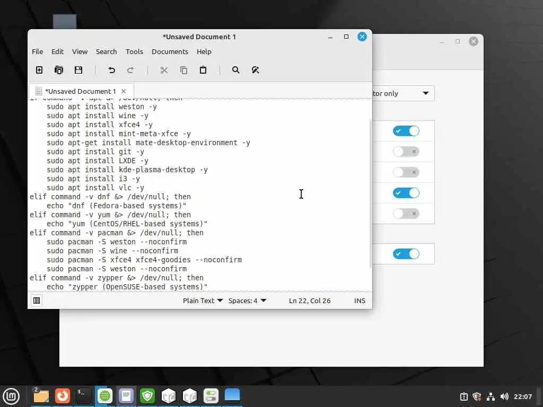
Task: Enable the third switch in background window
Action: pos(406,172)
